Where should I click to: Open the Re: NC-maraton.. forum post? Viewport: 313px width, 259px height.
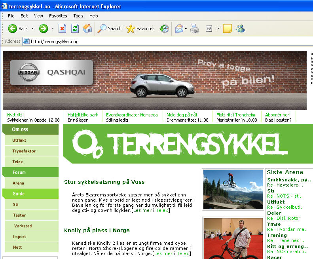pyautogui.click(x=287, y=251)
